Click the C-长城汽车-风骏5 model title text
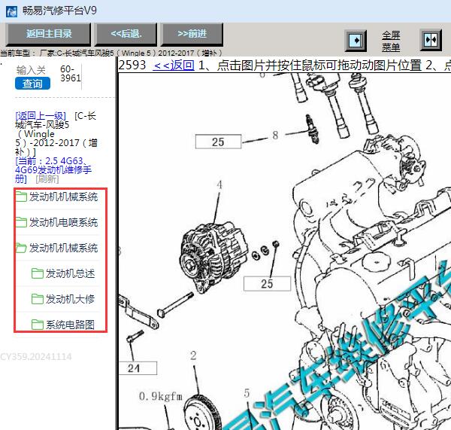 (x=56, y=134)
